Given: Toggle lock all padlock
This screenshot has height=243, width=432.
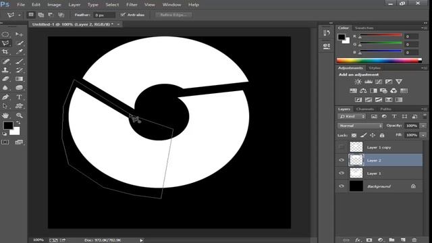Looking at the screenshot, I should click(382, 135).
